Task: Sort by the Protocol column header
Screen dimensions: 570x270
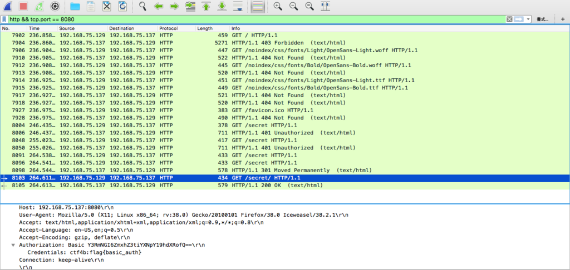Action: [176, 28]
